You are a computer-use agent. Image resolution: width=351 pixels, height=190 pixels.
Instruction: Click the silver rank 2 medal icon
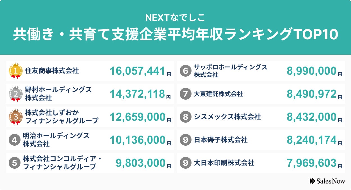(x=16, y=94)
